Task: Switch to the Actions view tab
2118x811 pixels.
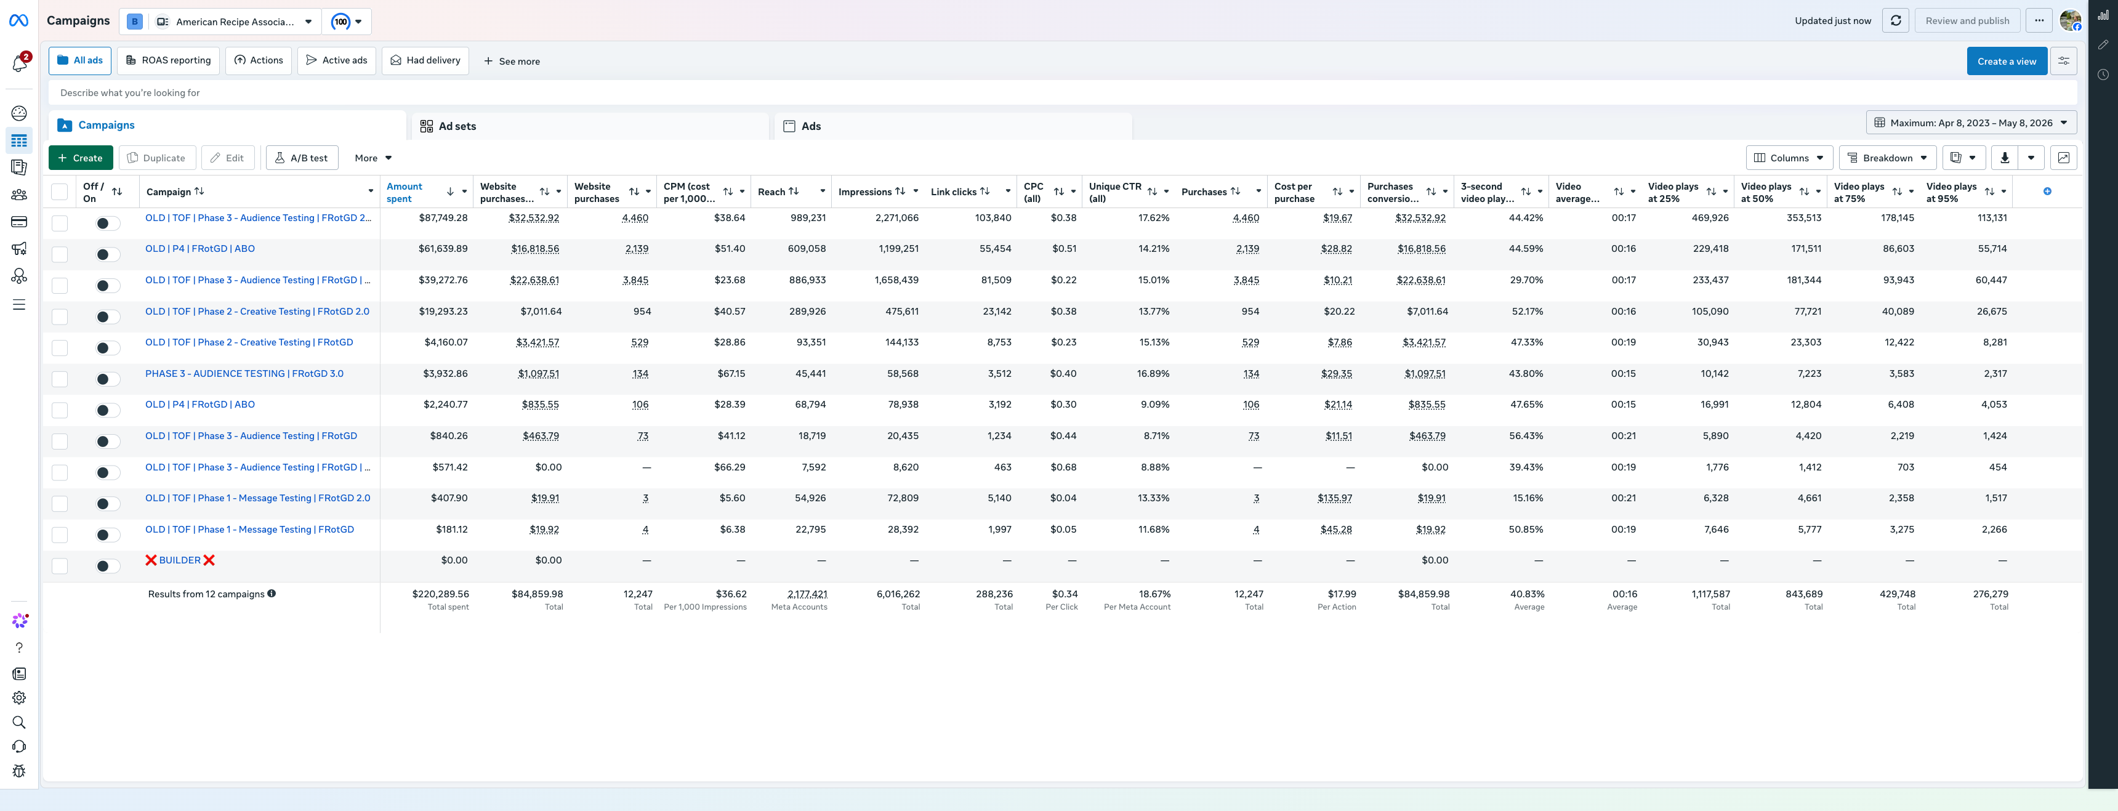Action: click(258, 60)
